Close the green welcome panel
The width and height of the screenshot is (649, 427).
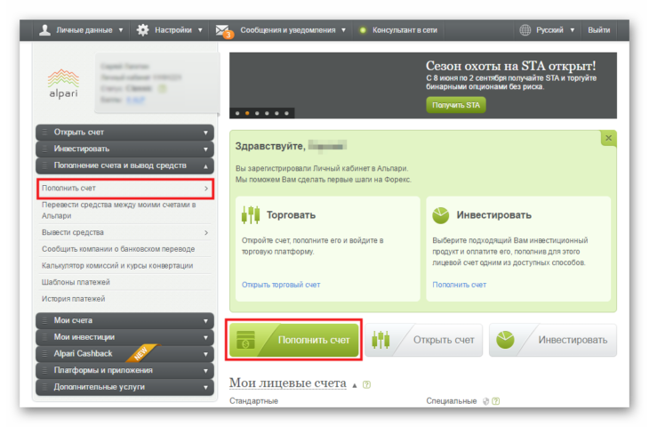pyautogui.click(x=608, y=138)
